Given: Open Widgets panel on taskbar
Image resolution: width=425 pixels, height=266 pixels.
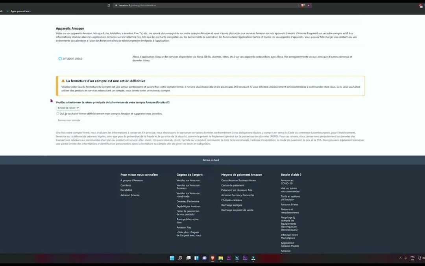Looking at the screenshot, I should tap(196, 258).
